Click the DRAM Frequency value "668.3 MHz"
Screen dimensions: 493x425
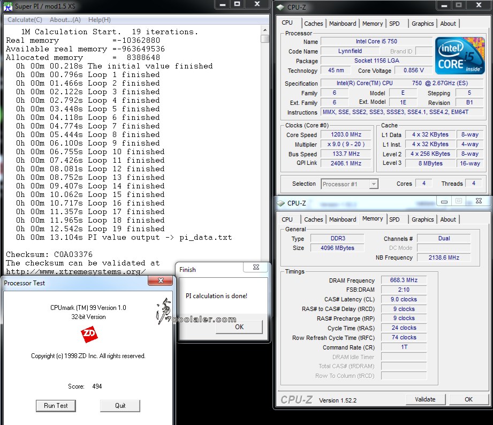click(x=404, y=280)
